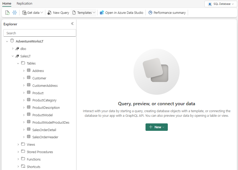The height and width of the screenshot is (170, 238).
Task: Click the dbo schema icon
Action: tap(17, 49)
